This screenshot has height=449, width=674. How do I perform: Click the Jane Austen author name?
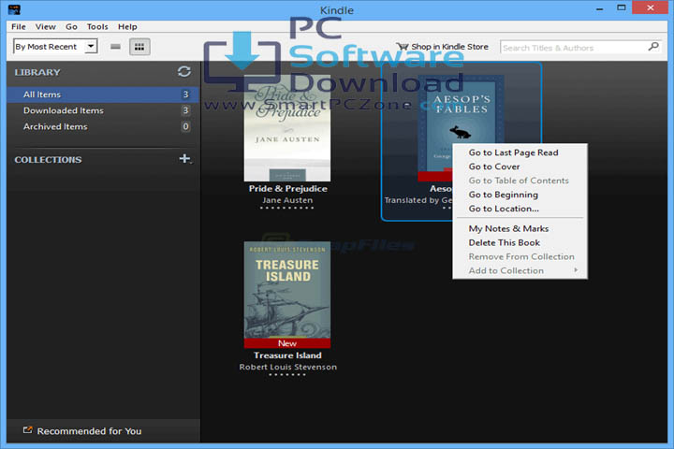(x=287, y=200)
